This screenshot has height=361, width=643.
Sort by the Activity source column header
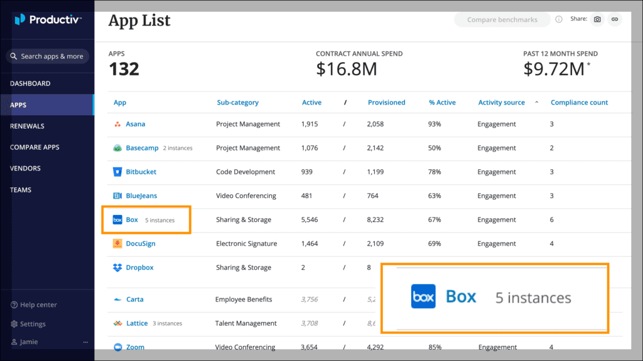pyautogui.click(x=501, y=102)
